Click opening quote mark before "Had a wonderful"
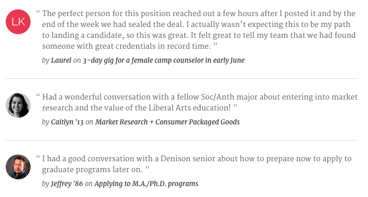 [x=38, y=95]
